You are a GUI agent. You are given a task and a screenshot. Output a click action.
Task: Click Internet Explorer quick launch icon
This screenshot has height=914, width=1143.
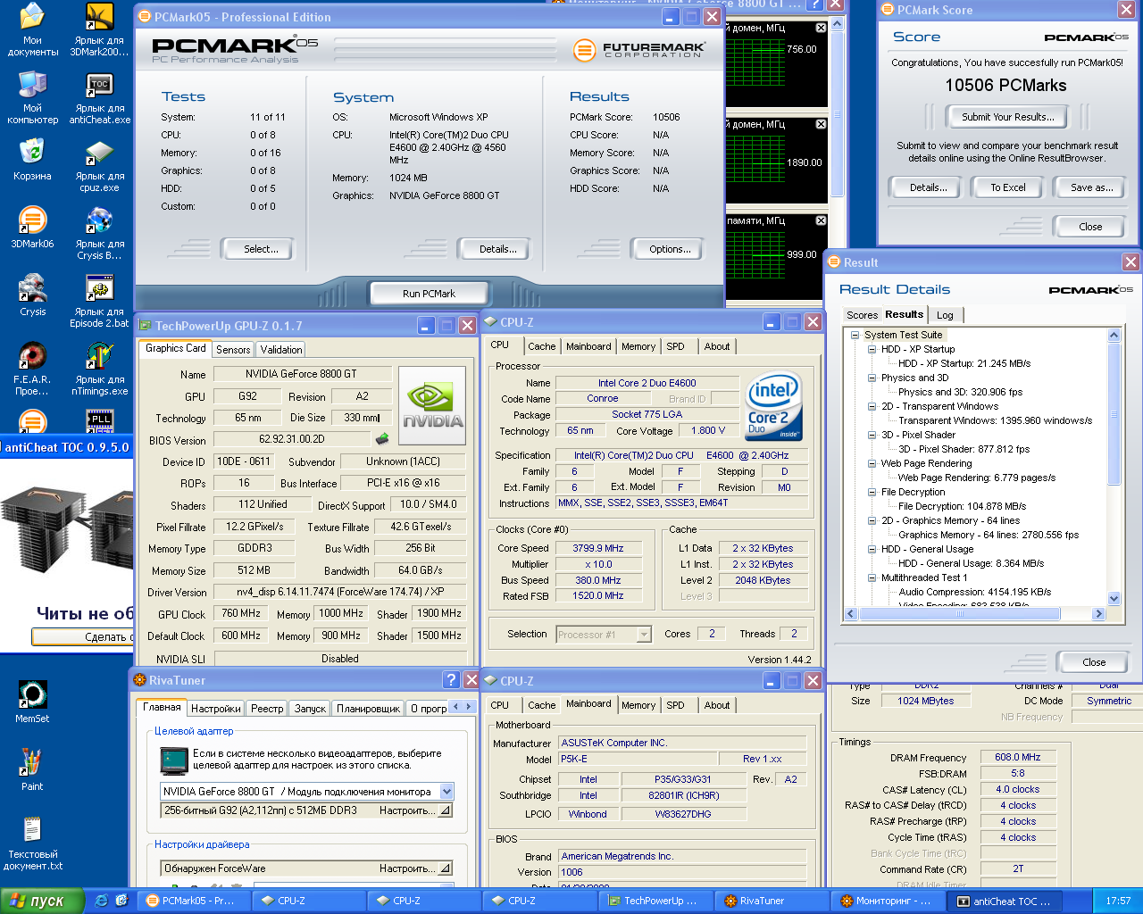(101, 901)
